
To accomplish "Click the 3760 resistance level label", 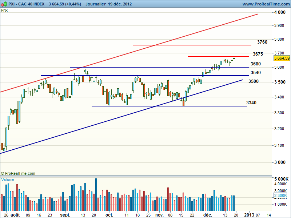I will pyautogui.click(x=262, y=42).
